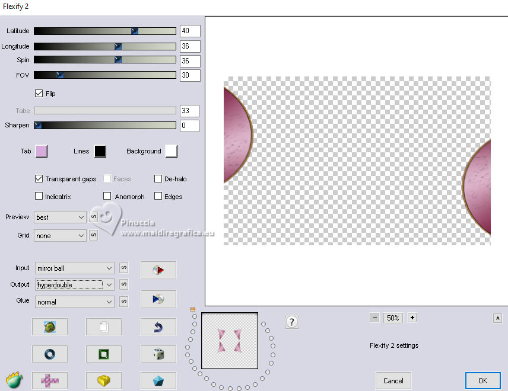Click the blue pentagon gem button
The height and width of the screenshot is (391, 508).
pos(158,381)
